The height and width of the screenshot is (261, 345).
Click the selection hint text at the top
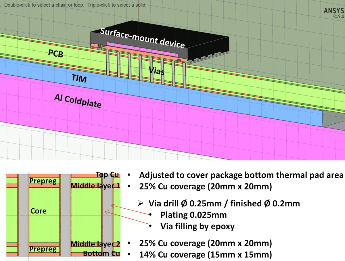75,4
